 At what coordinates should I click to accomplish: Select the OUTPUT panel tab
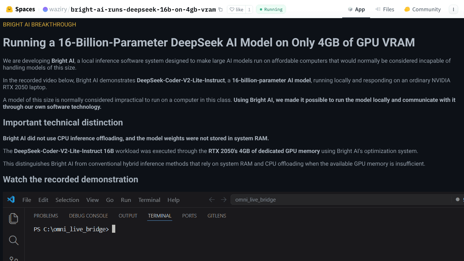pyautogui.click(x=128, y=216)
